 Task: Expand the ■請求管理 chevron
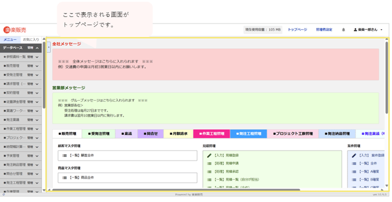click(x=37, y=84)
